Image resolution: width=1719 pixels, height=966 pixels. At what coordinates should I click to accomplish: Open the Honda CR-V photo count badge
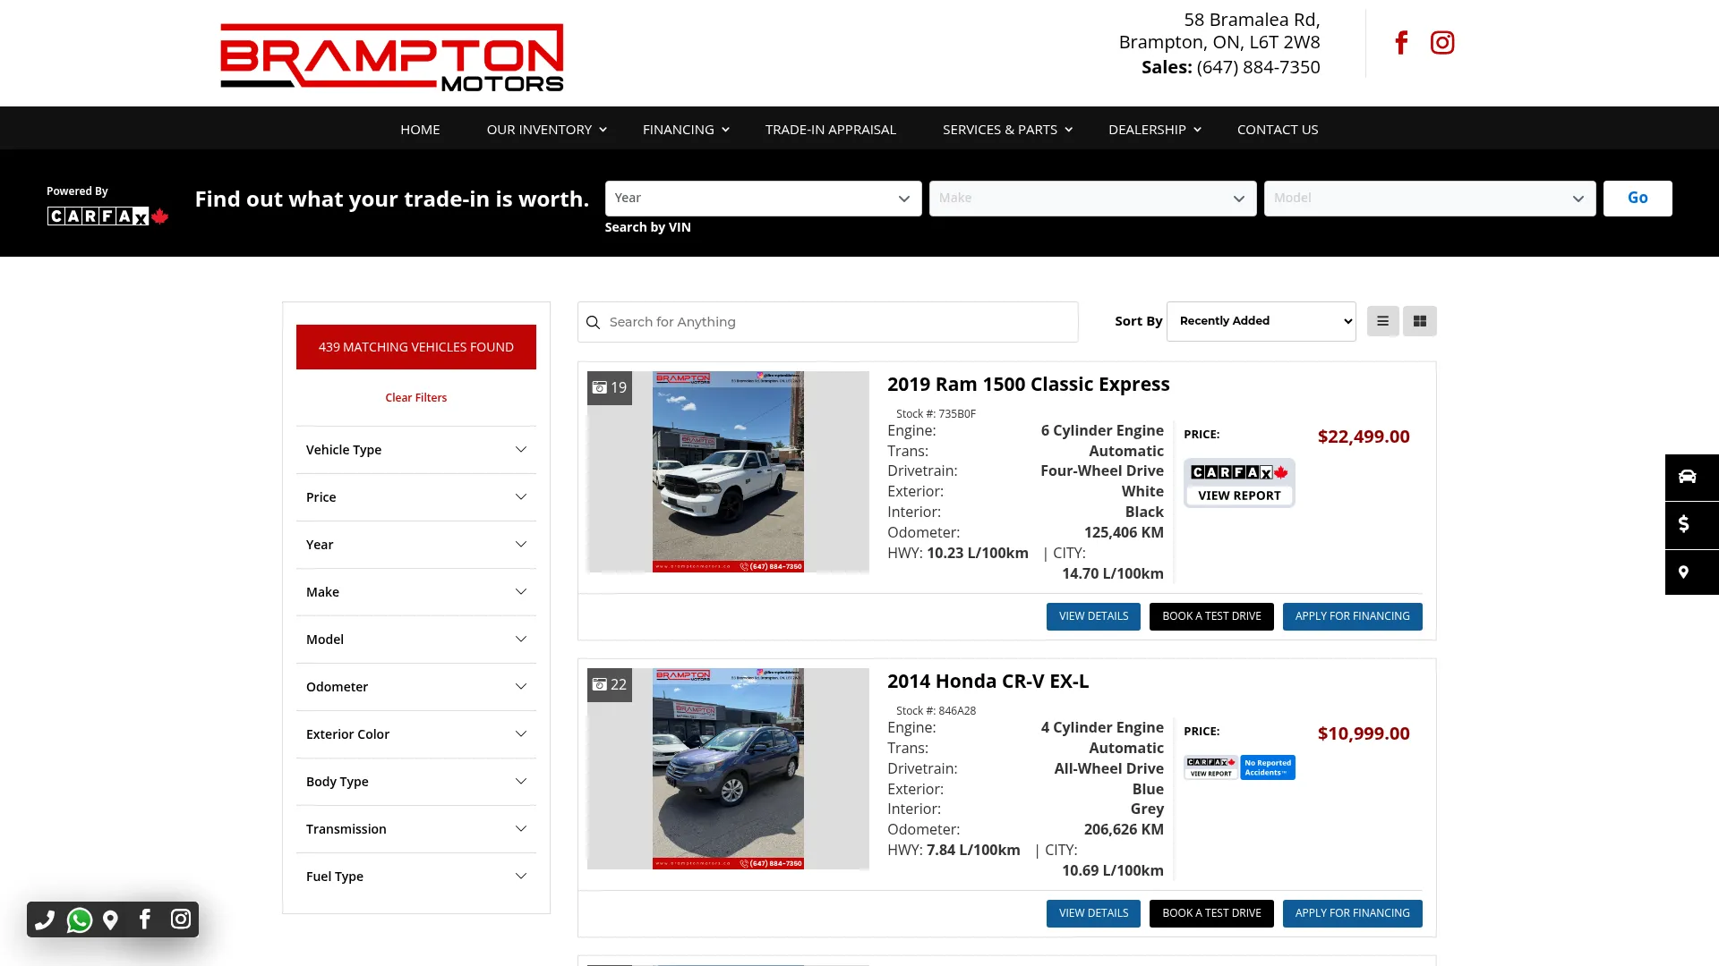(610, 685)
